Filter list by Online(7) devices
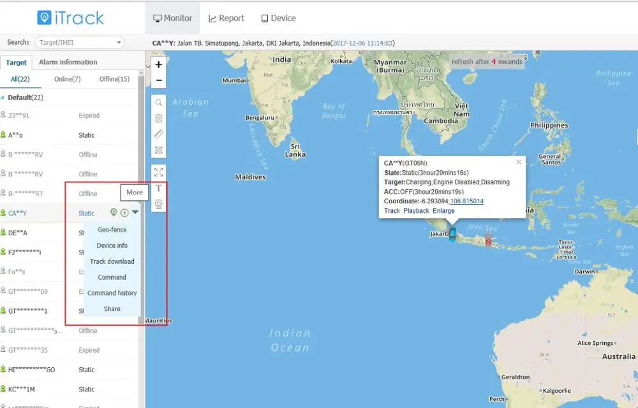638x408 pixels. pos(67,79)
